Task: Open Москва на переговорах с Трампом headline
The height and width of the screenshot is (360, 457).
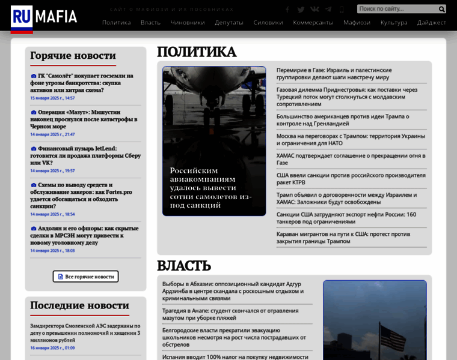Action: [351, 140]
